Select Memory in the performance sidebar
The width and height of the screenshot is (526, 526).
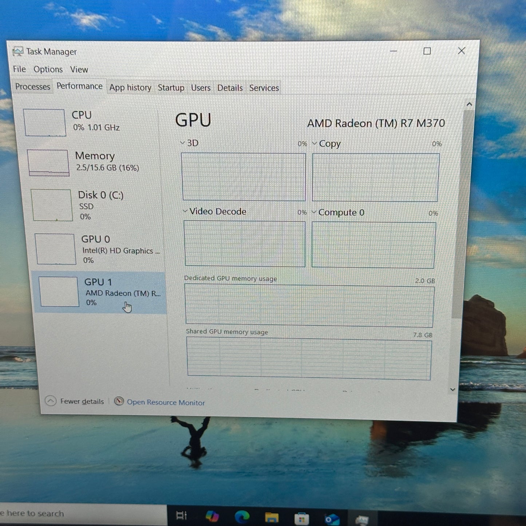coord(93,162)
